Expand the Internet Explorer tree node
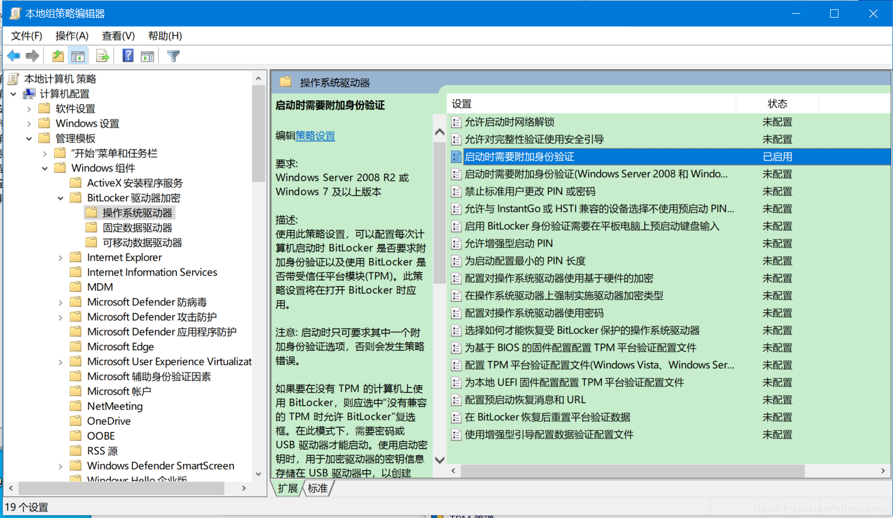This screenshot has height=518, width=893. click(x=61, y=258)
